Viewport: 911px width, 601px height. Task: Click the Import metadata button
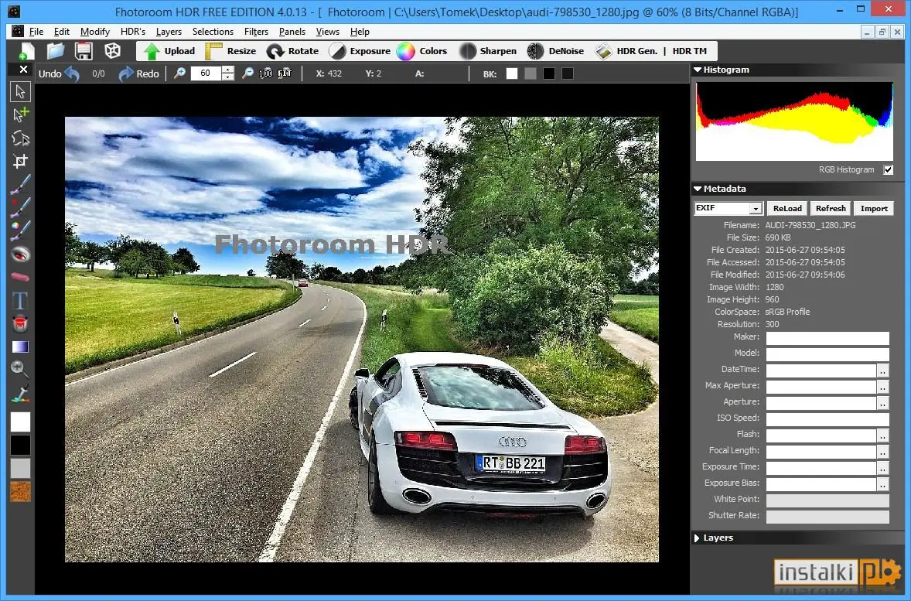[x=874, y=208]
